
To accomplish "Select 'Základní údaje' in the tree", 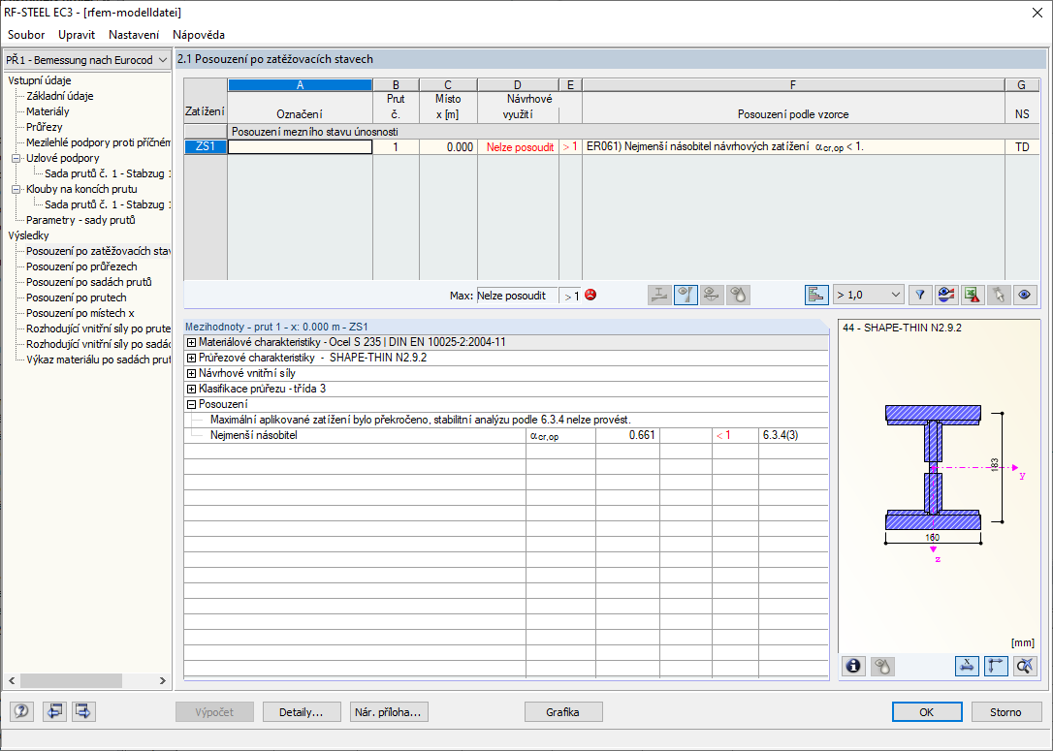I will pyautogui.click(x=60, y=96).
